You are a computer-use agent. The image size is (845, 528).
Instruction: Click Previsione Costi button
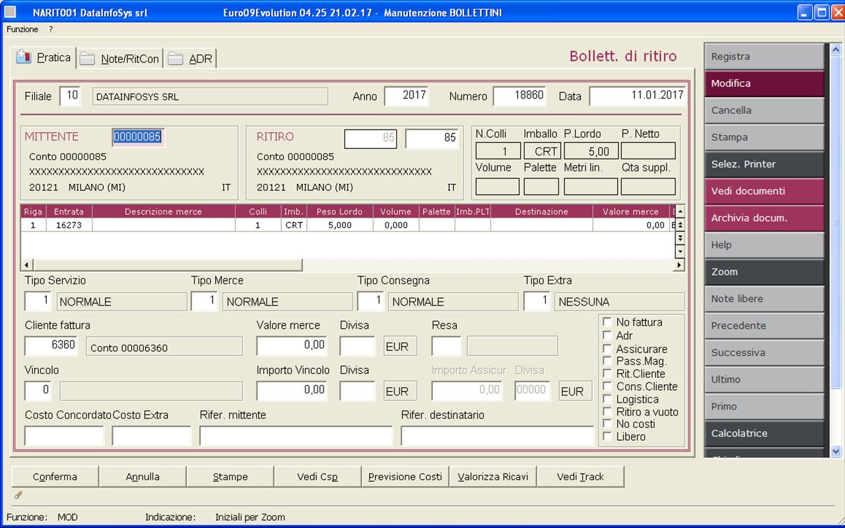pos(405,477)
